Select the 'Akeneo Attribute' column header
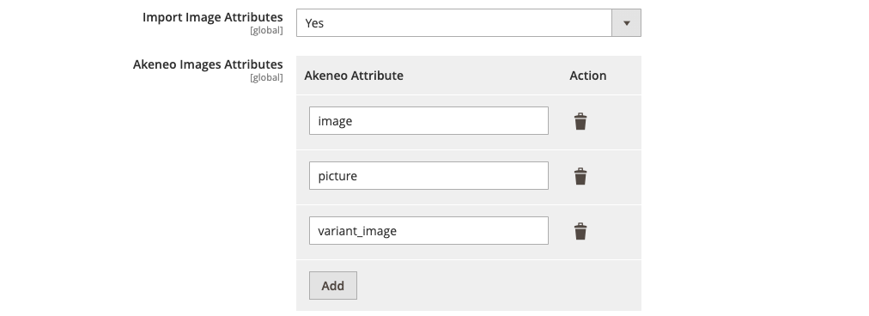The width and height of the screenshot is (869, 316). (x=354, y=76)
